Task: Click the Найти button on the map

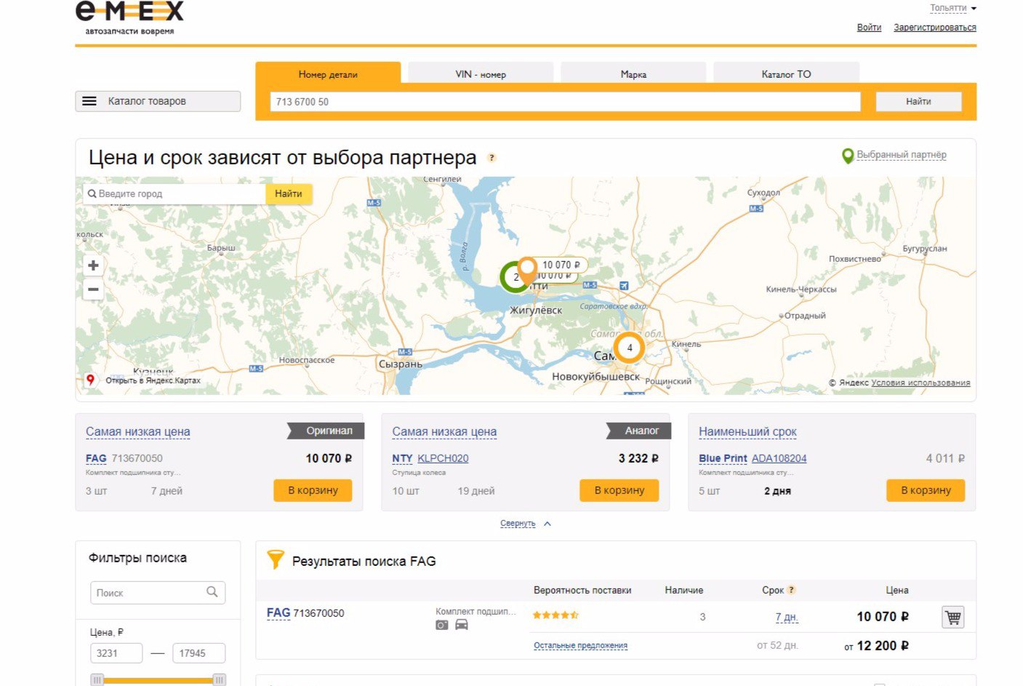Action: tap(289, 194)
